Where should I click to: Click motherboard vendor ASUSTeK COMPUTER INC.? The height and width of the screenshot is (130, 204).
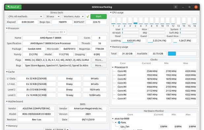tap(36, 109)
